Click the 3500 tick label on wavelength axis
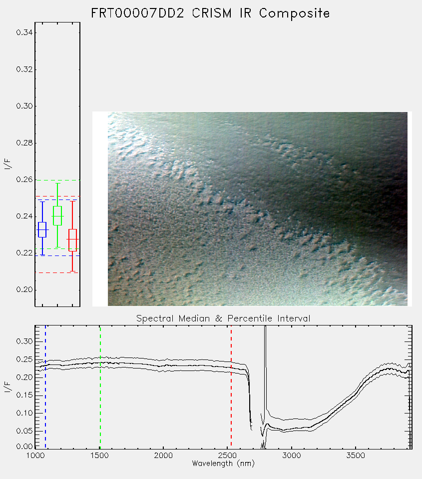This screenshot has width=422, height=479. 356,455
